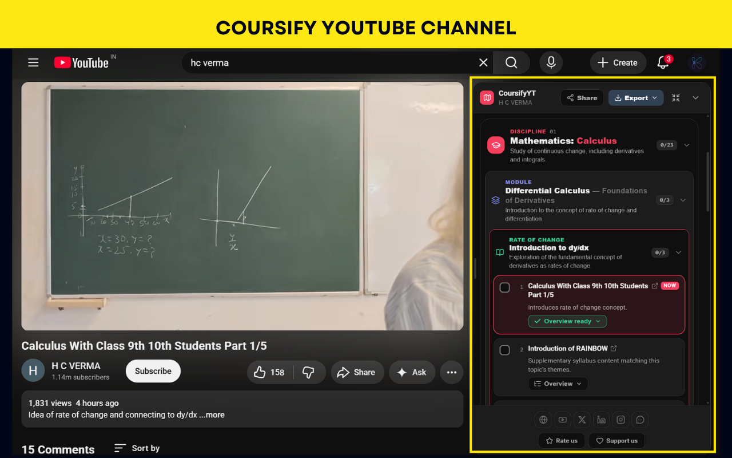Click the open book topic icon
Screen dimensions: 732x458
click(x=500, y=252)
